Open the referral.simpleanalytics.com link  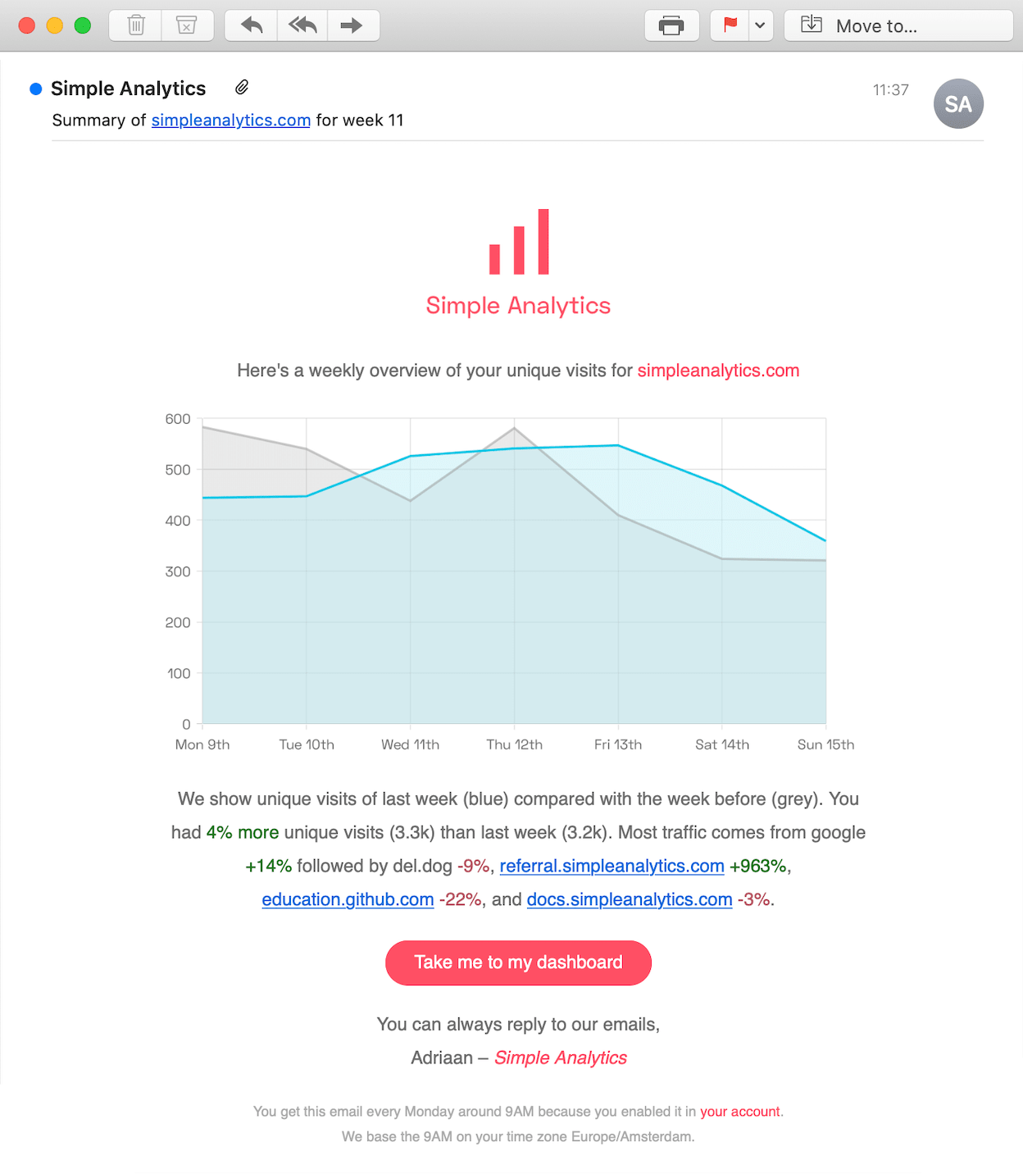point(612,866)
